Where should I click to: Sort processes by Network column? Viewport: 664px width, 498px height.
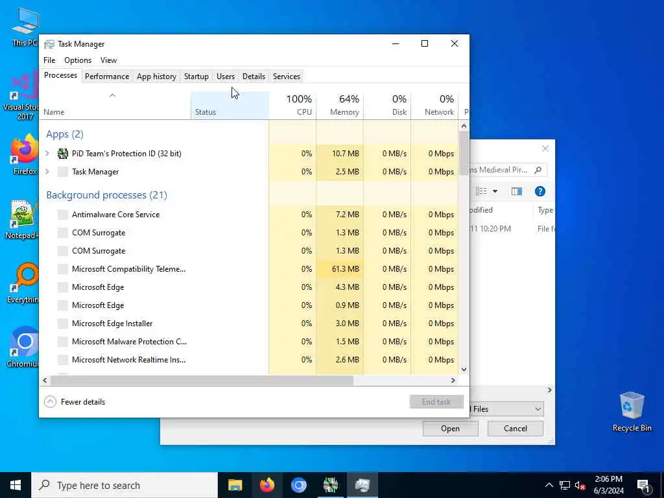435,105
